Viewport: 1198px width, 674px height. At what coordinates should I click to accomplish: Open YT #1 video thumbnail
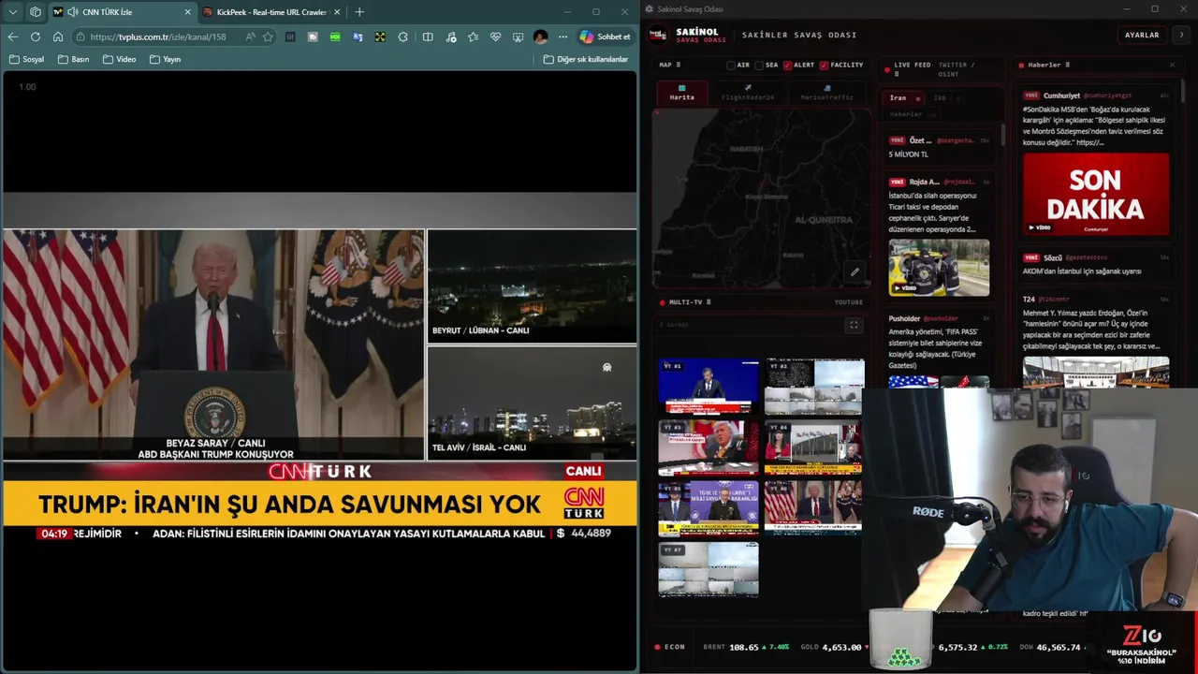[x=709, y=386]
